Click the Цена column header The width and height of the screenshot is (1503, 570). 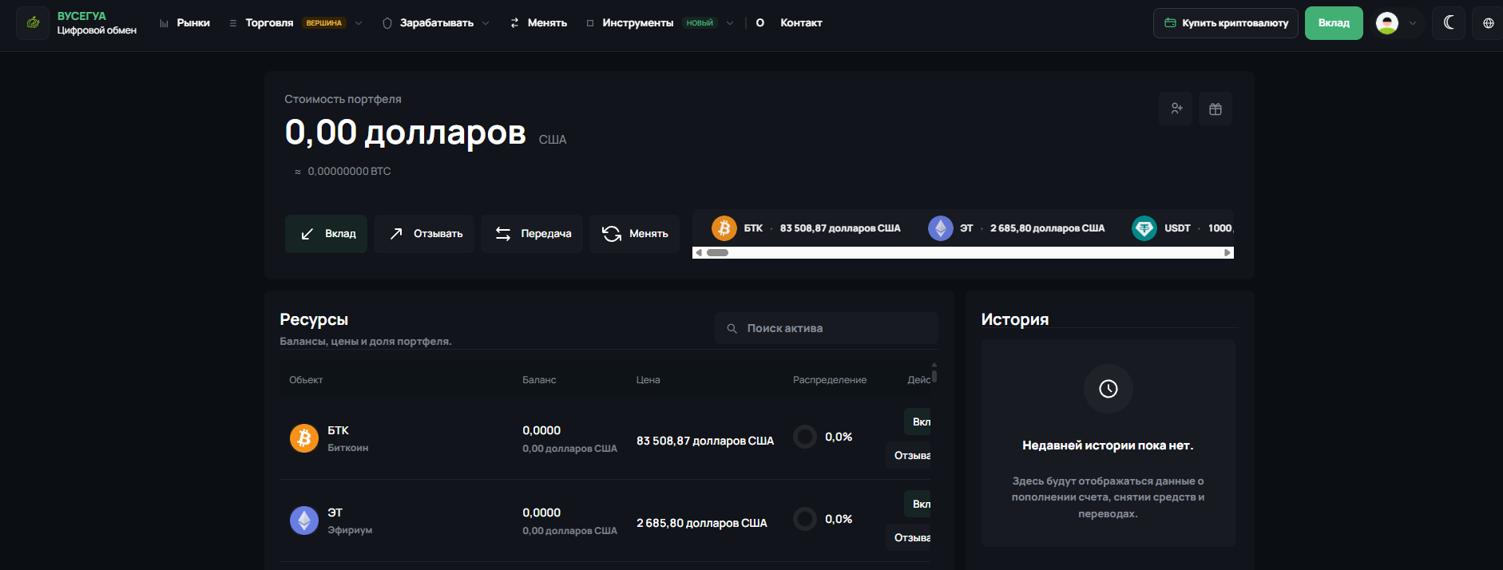648,380
